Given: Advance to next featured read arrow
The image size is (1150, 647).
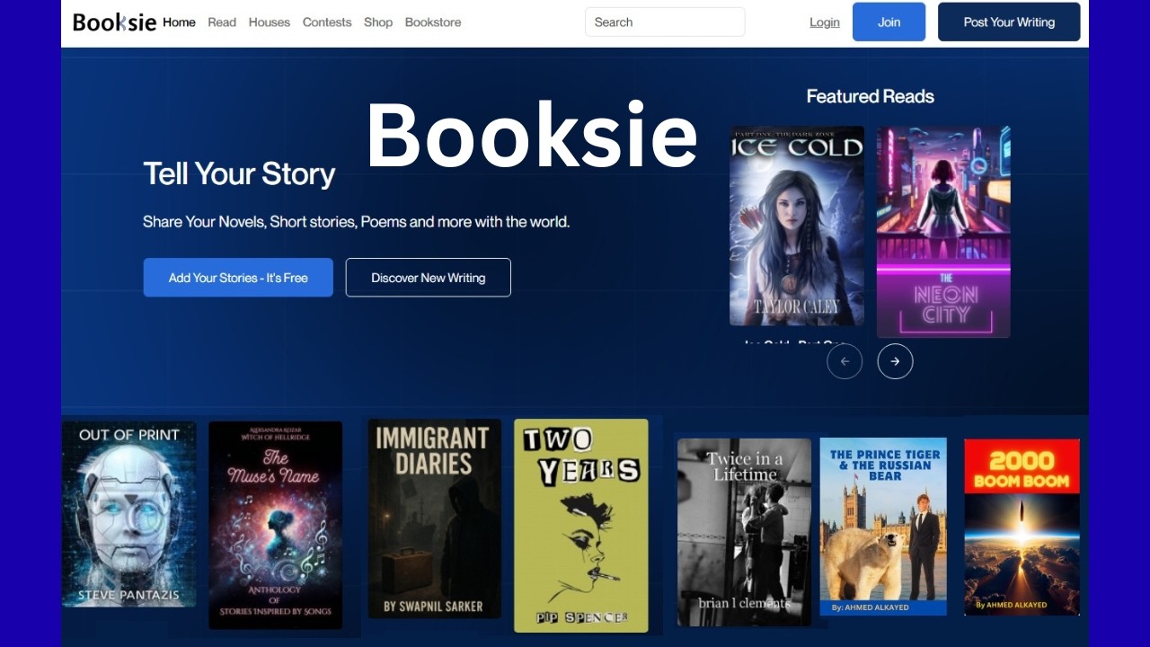Looking at the screenshot, I should (895, 361).
